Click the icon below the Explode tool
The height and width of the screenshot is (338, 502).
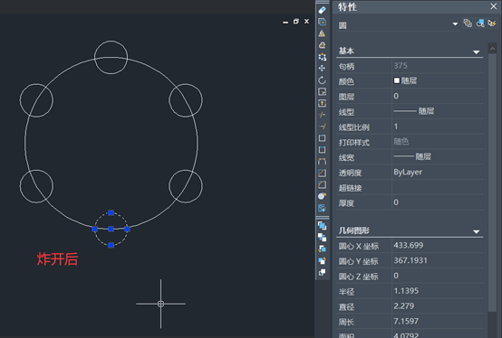pos(322,208)
